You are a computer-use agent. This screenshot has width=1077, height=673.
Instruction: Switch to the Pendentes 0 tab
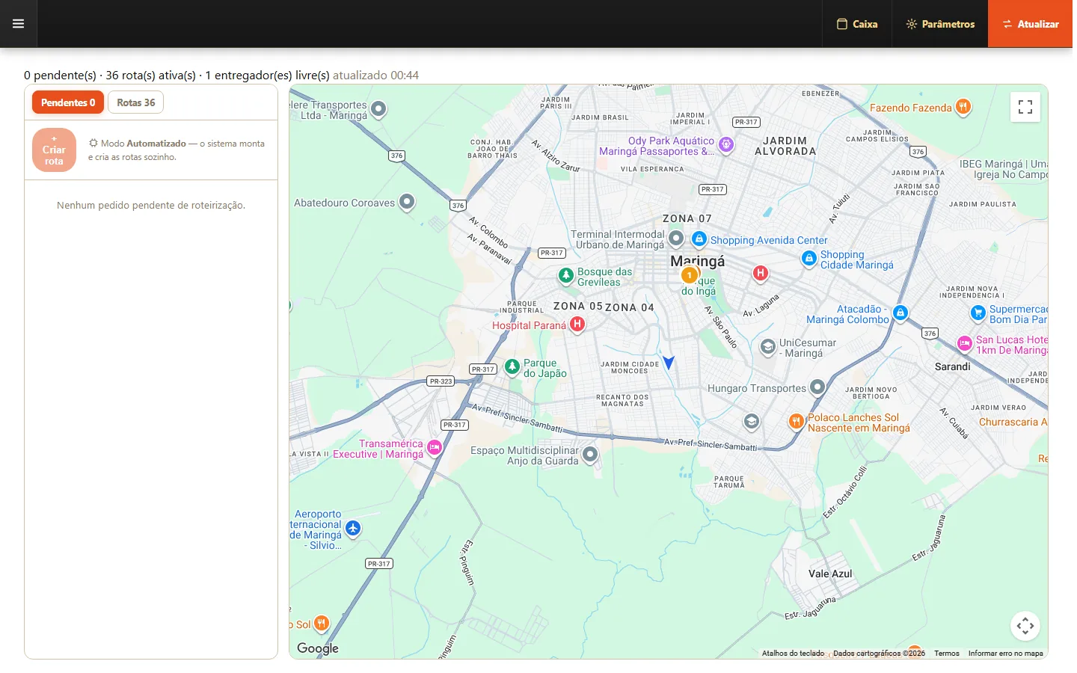tap(68, 102)
